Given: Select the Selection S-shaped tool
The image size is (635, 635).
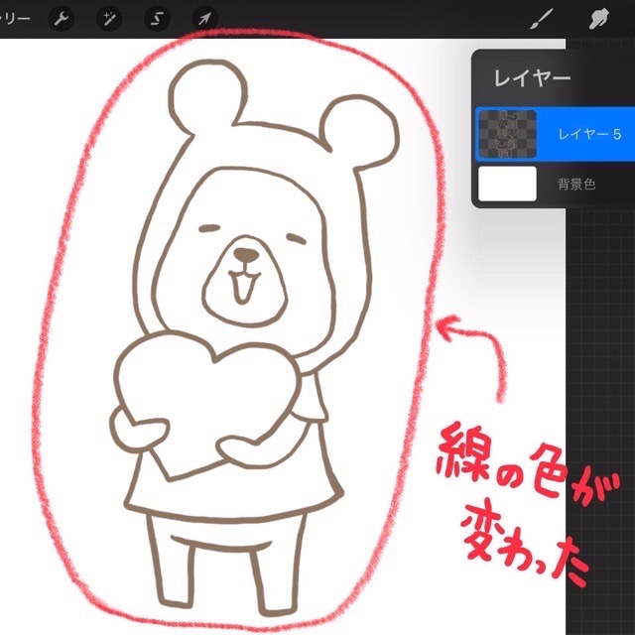Looking at the screenshot, I should (157, 19).
